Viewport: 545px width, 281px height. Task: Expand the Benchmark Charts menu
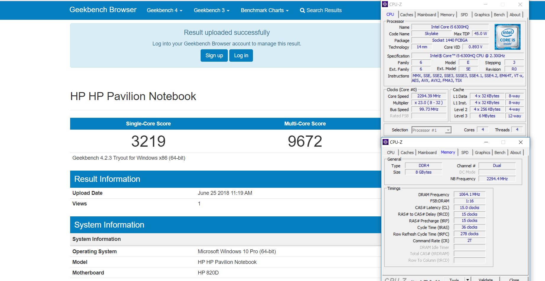coord(265,10)
